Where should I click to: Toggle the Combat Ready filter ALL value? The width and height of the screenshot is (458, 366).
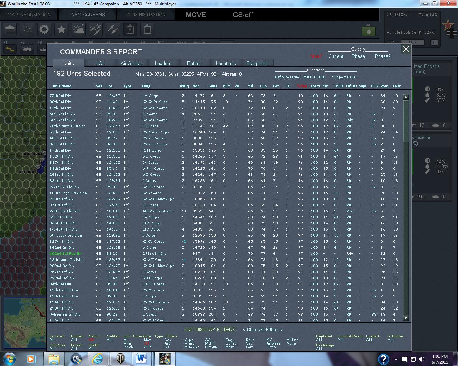pos(341,340)
